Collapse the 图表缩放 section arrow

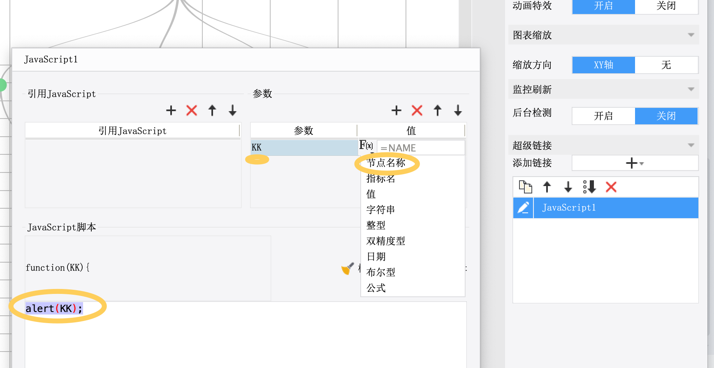(x=691, y=35)
